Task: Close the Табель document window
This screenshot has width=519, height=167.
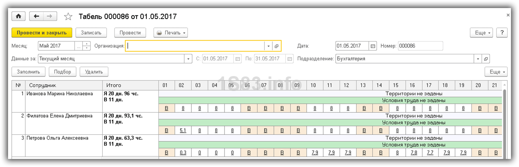Action: tap(508, 14)
